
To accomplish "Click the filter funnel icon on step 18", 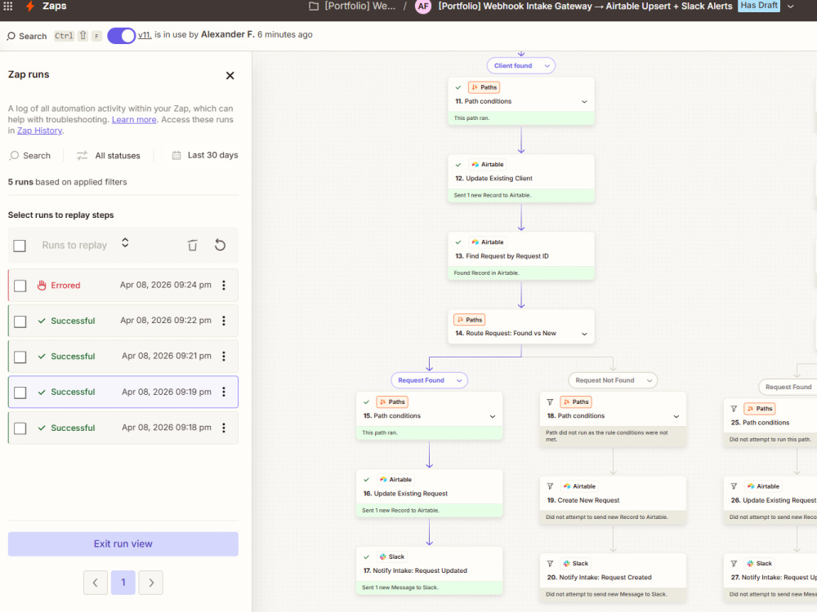I will pos(550,401).
